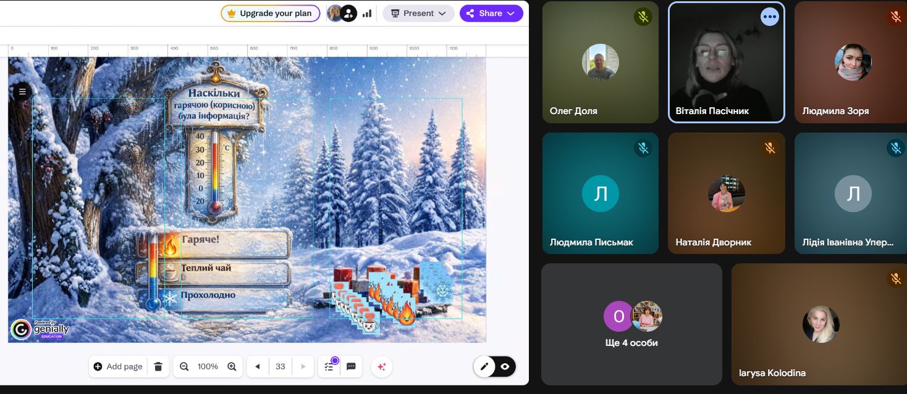The width and height of the screenshot is (907, 394).
Task: Delete page with the trash icon
Action: click(x=158, y=366)
